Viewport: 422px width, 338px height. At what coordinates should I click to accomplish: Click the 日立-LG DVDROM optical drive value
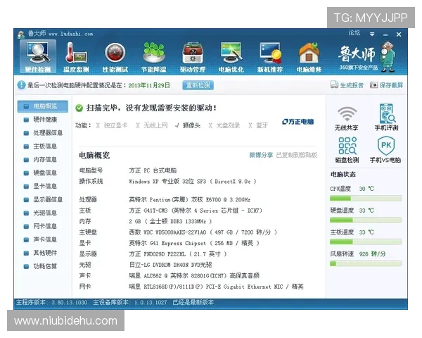click(x=170, y=265)
